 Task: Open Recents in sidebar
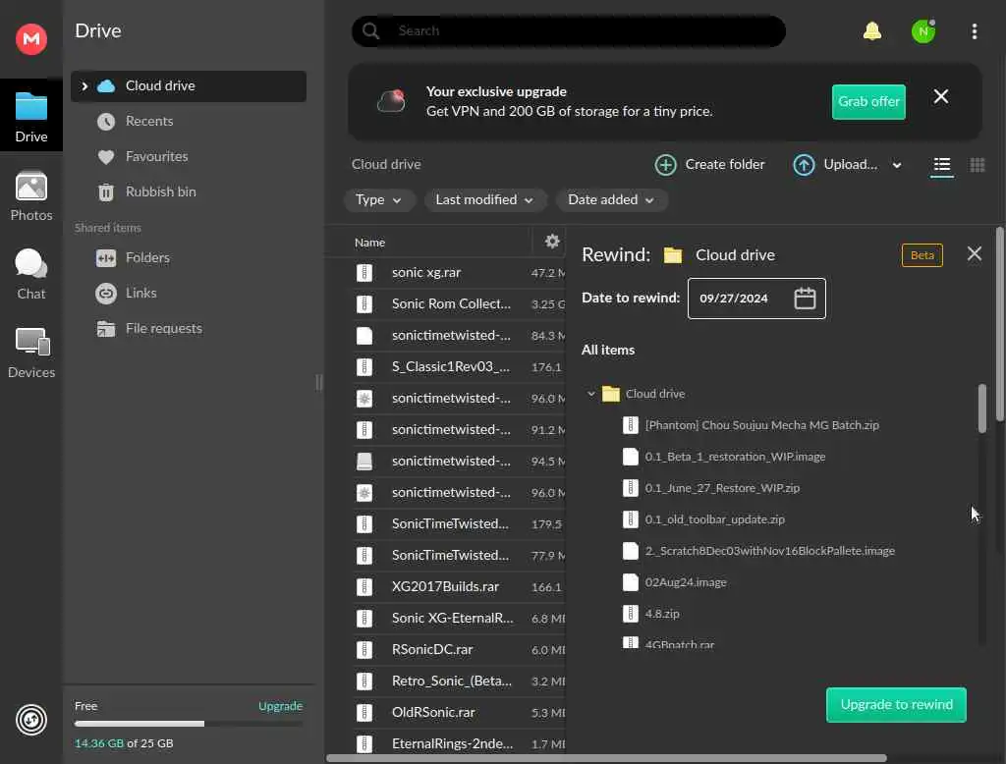tap(149, 121)
